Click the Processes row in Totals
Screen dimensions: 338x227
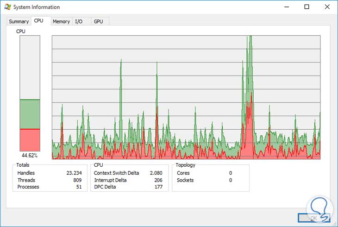tap(50, 187)
